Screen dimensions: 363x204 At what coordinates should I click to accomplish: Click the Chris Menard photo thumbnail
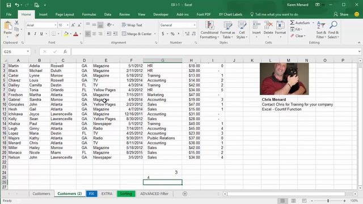(284, 79)
